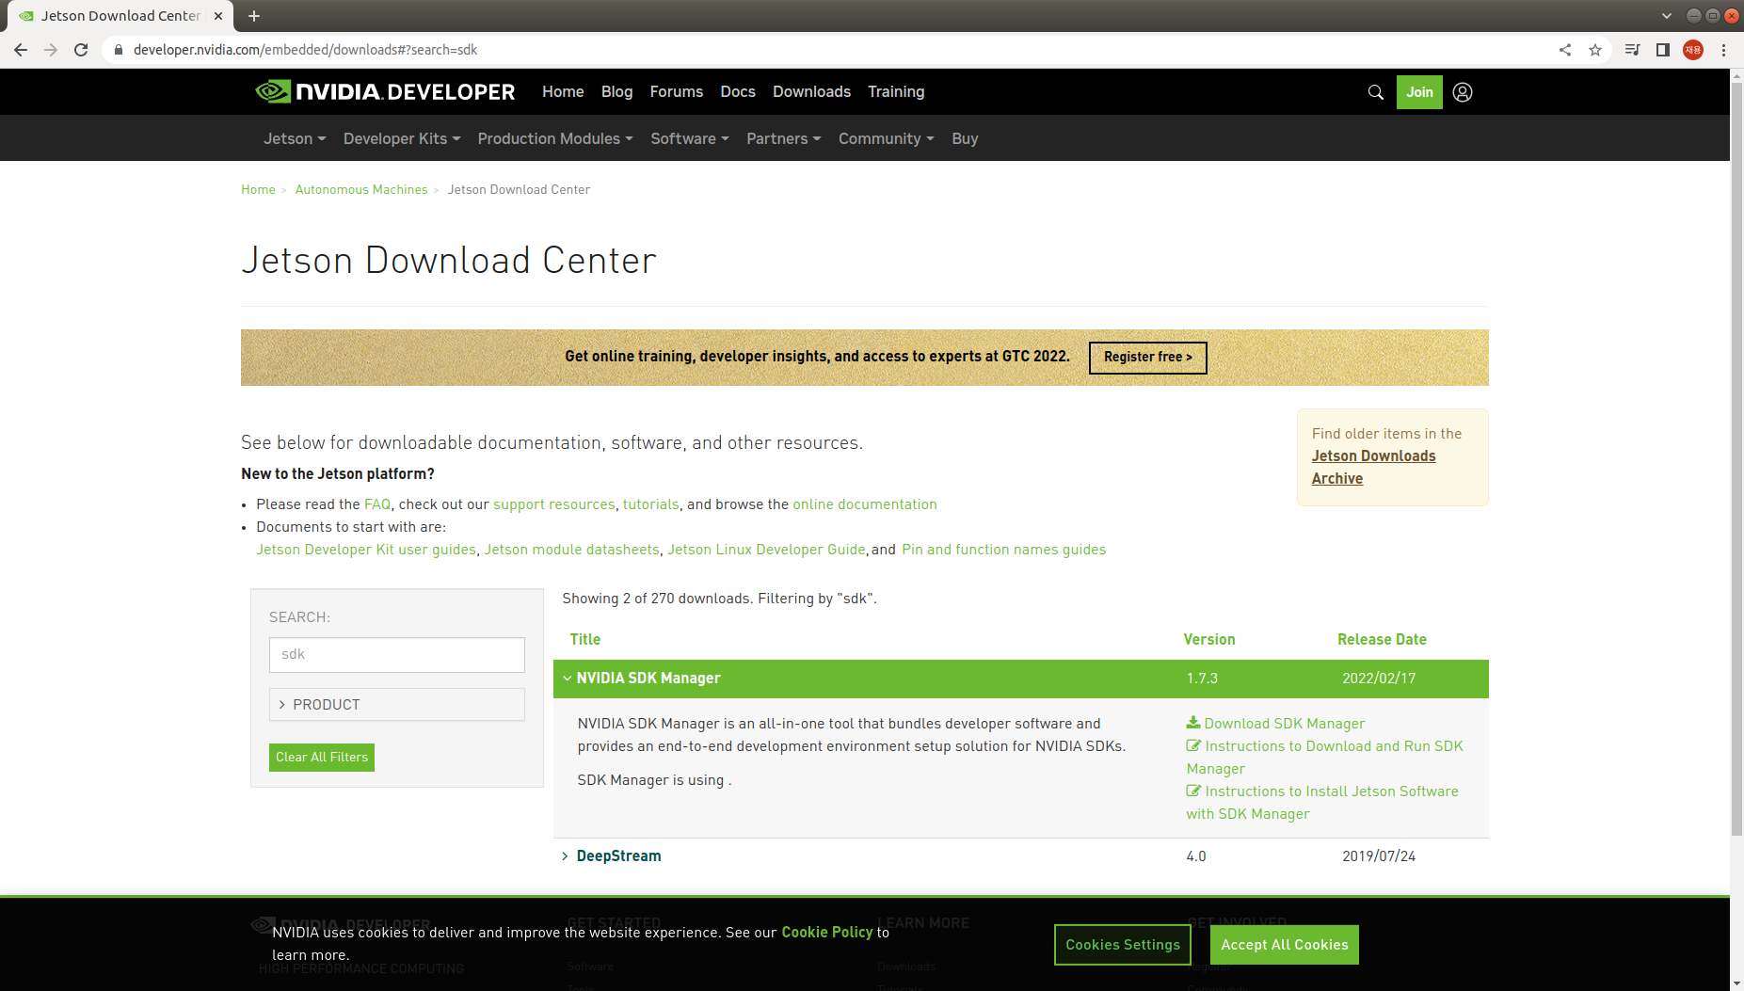Click Accept All Cookies button
Screen dimensions: 1744x991
click(1285, 945)
